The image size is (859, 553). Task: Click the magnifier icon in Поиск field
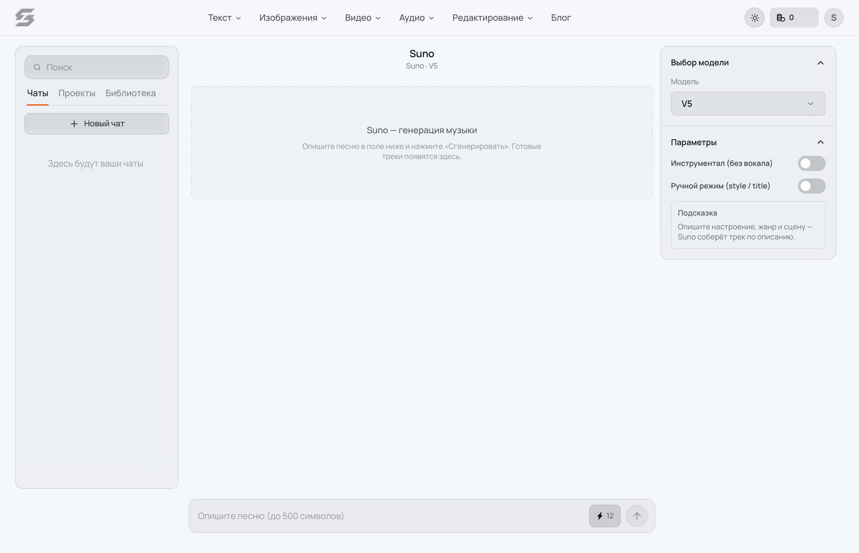tap(37, 67)
